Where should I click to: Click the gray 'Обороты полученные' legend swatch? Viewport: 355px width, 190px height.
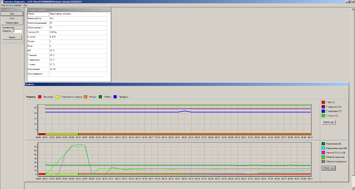click(323, 162)
